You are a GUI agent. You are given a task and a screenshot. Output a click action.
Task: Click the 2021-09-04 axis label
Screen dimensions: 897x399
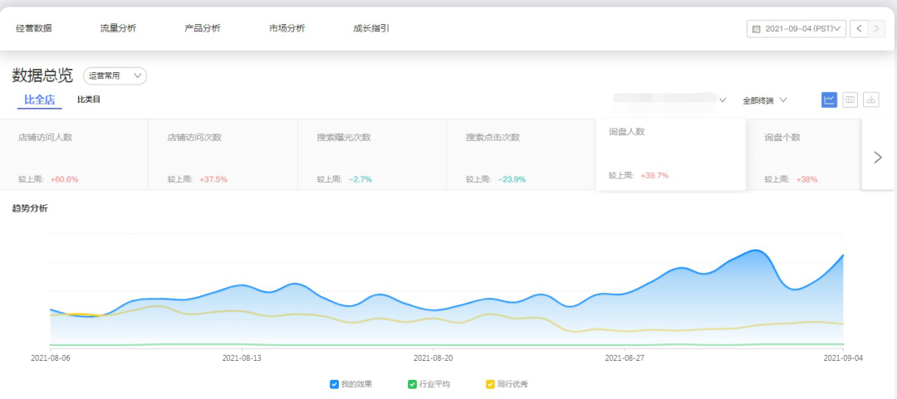[x=843, y=358]
